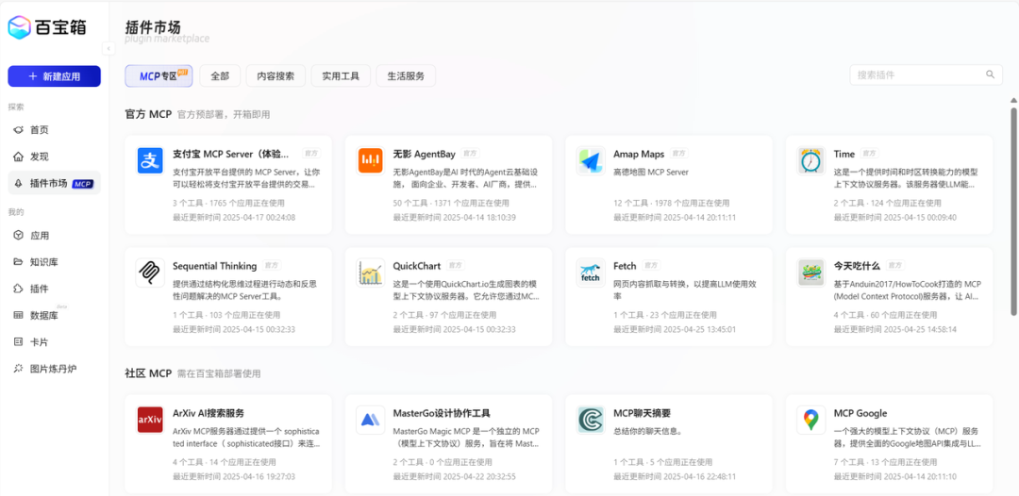Image resolution: width=1019 pixels, height=496 pixels.
Task: Open the 支付宝 MCP Server plugin title
Action: tap(231, 154)
